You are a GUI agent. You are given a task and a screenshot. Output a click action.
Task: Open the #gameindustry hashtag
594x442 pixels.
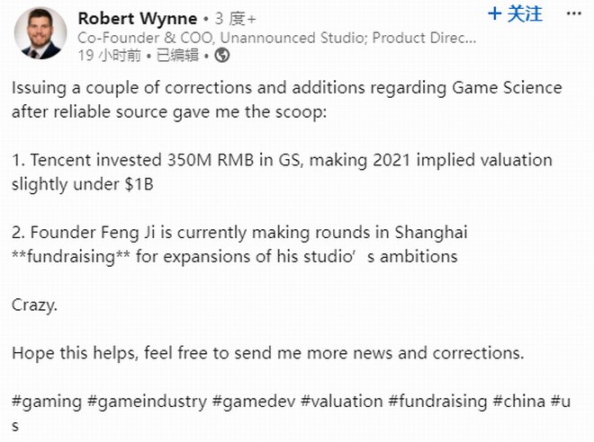pyautogui.click(x=147, y=402)
